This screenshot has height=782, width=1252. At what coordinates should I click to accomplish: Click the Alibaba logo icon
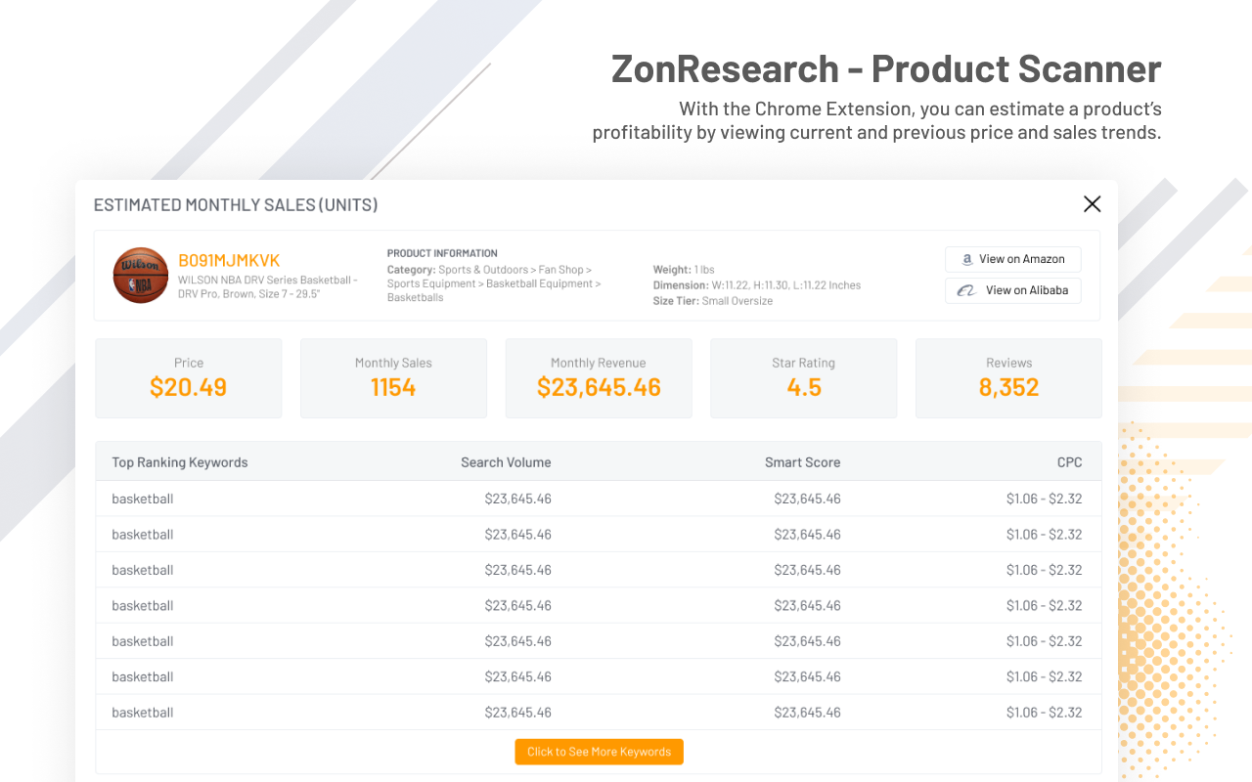pyautogui.click(x=966, y=290)
